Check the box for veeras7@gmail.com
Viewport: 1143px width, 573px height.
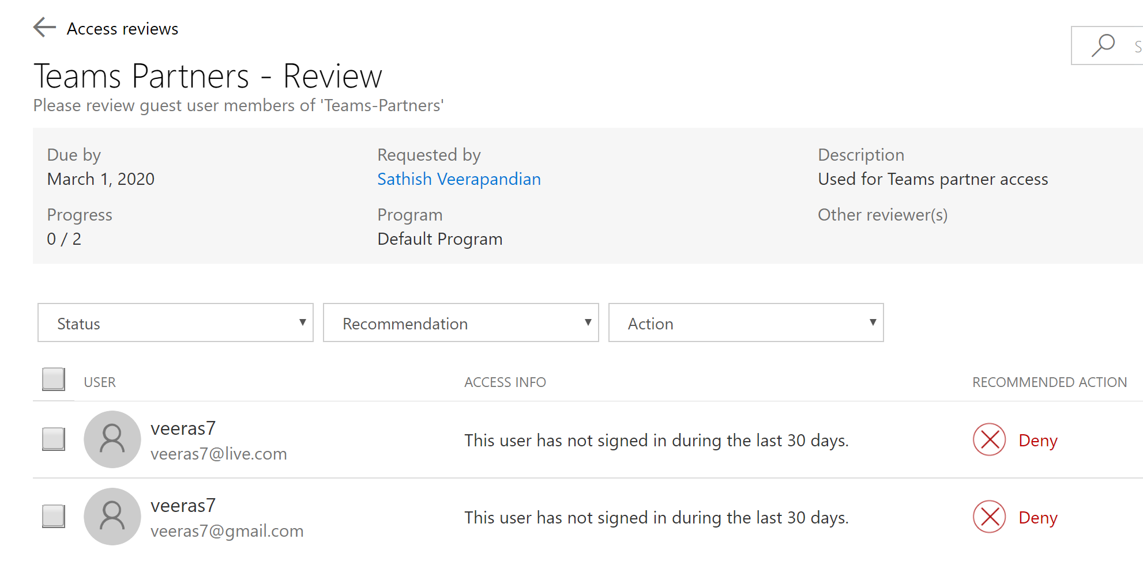pyautogui.click(x=54, y=516)
